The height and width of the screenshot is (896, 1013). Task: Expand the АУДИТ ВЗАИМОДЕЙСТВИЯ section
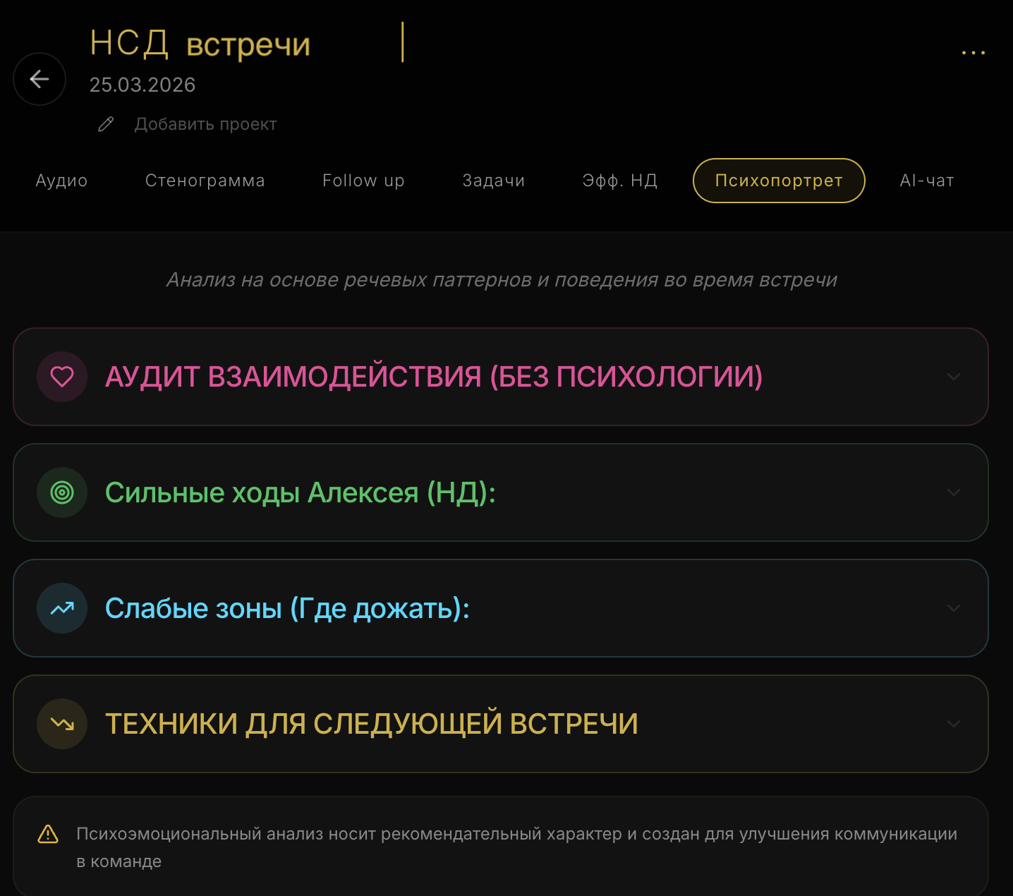pos(954,377)
